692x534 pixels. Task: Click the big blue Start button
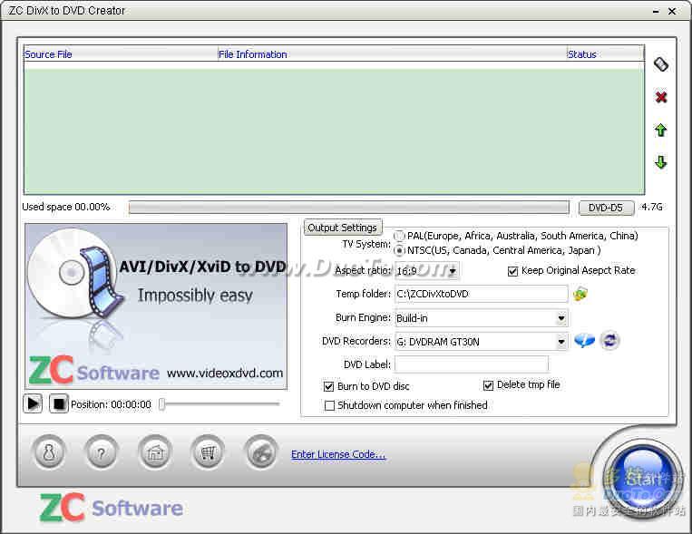click(642, 479)
